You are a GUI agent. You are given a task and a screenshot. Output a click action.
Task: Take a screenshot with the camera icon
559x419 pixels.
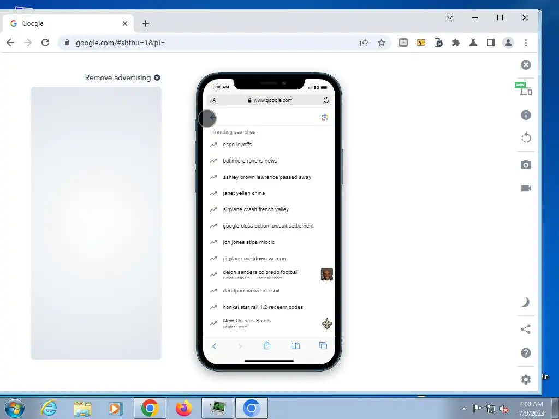point(526,165)
